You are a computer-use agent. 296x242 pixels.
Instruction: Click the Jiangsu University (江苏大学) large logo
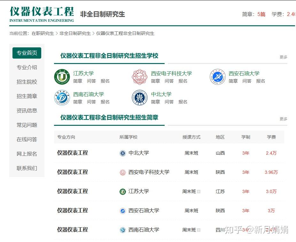[x=62, y=77]
